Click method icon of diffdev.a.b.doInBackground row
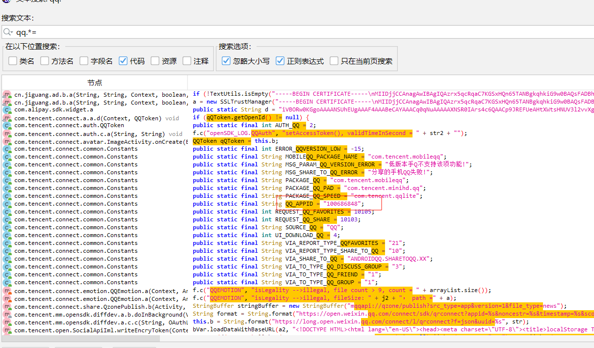This screenshot has width=594, height=348. pos(7,315)
